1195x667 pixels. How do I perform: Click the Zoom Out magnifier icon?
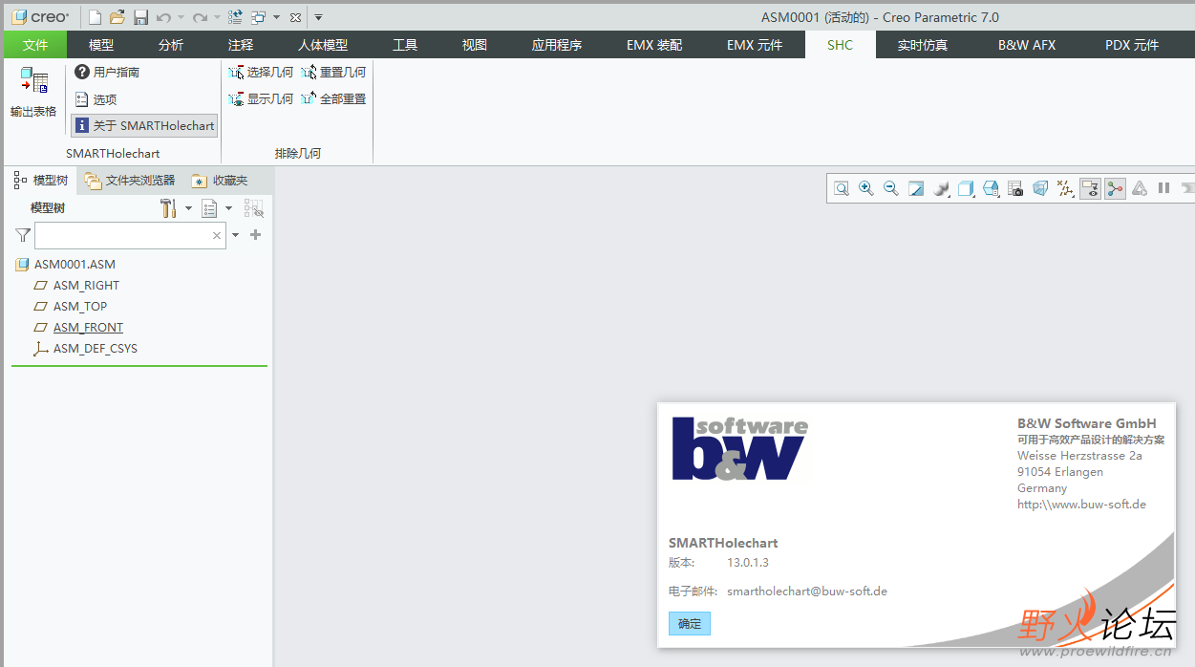[x=891, y=188]
